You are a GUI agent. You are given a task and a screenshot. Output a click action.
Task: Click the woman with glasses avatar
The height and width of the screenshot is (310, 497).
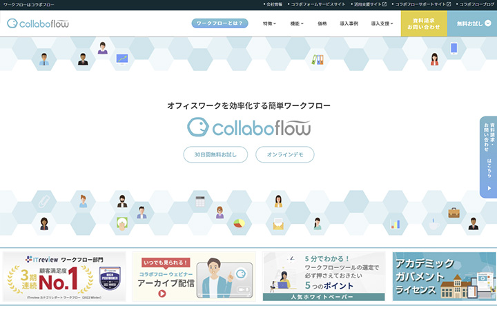click(x=220, y=212)
